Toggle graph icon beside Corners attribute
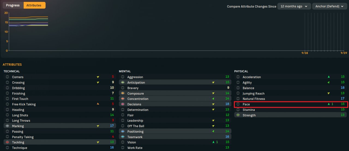 point(7,77)
